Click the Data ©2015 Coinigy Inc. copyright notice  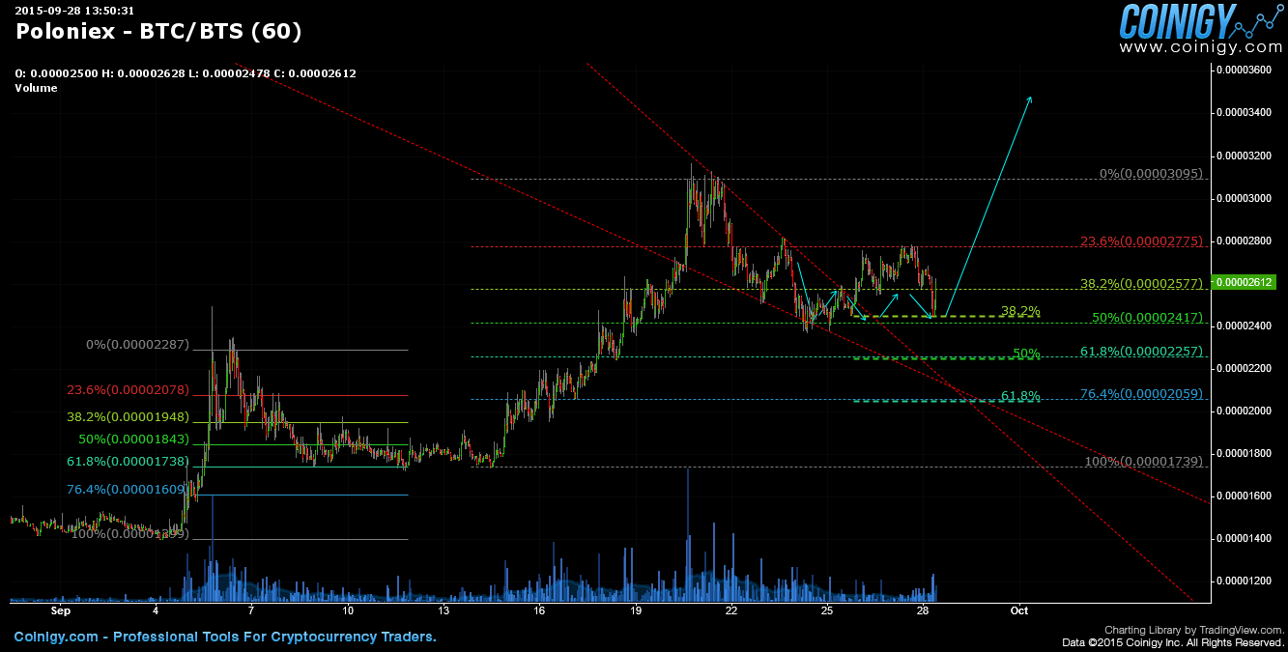pyautogui.click(x=1172, y=642)
